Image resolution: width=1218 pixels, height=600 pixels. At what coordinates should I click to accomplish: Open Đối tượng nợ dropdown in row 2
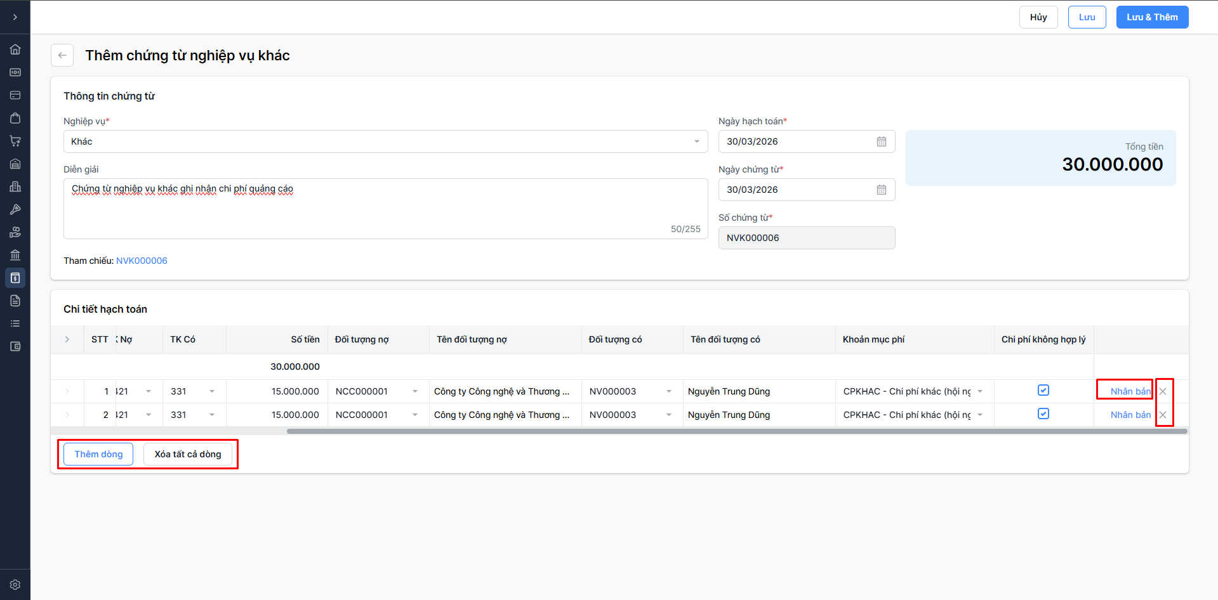[x=415, y=415]
